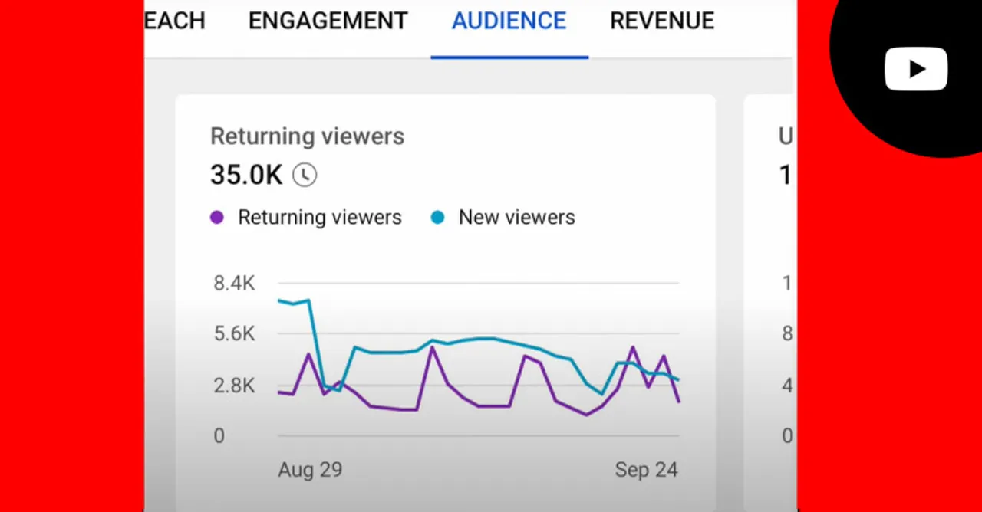Click the 8.4K axis label

coord(234,284)
